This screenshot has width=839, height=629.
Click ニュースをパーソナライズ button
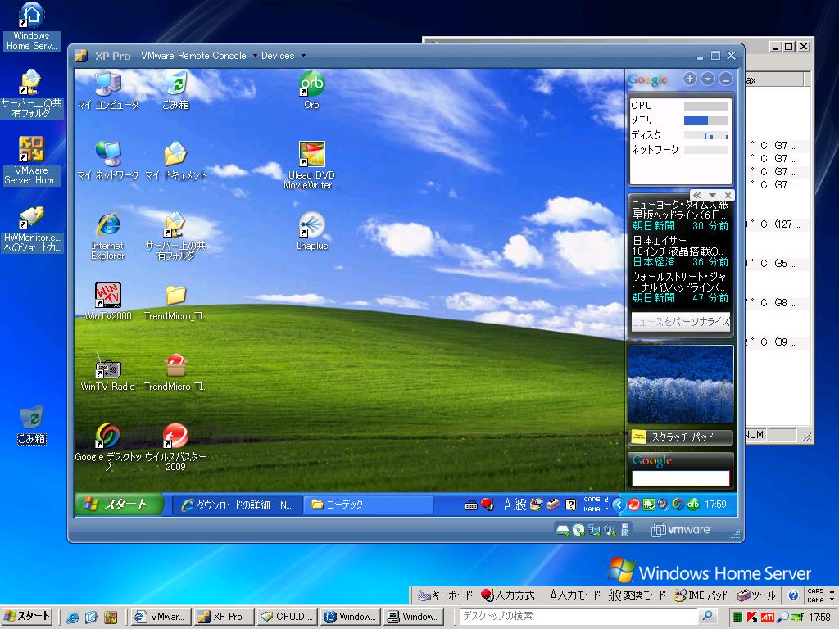pos(681,321)
